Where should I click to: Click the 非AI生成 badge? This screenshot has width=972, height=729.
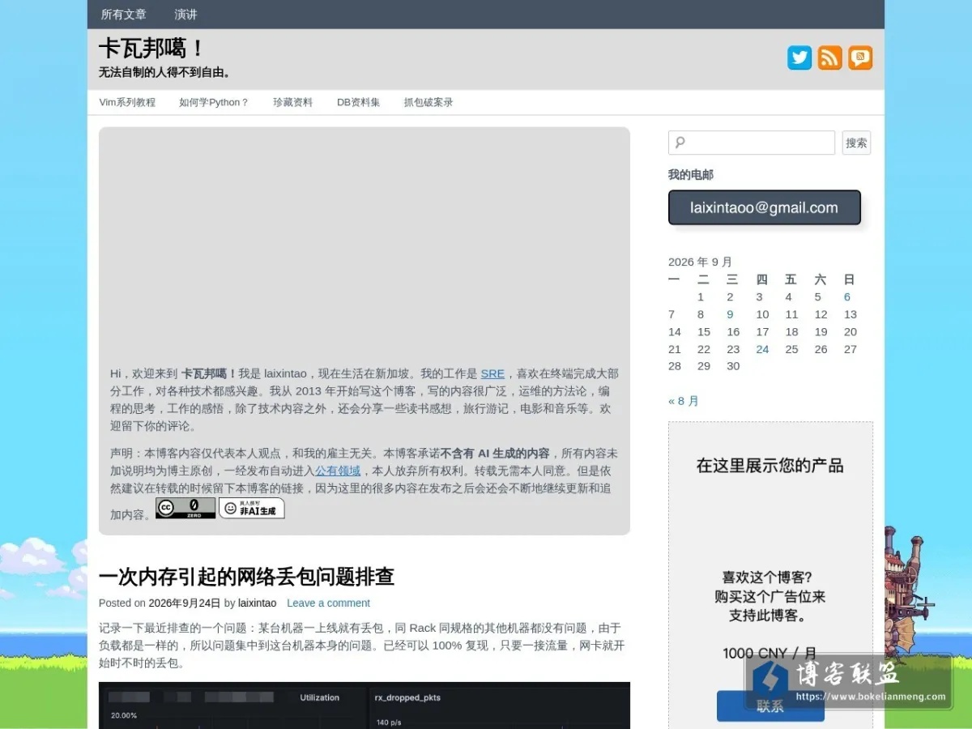(x=252, y=508)
